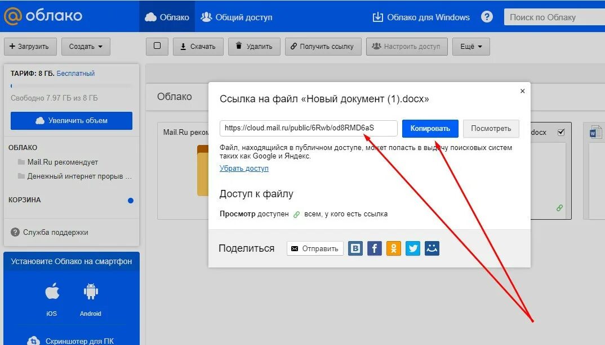Switch to the Общий доступ tab

click(237, 17)
